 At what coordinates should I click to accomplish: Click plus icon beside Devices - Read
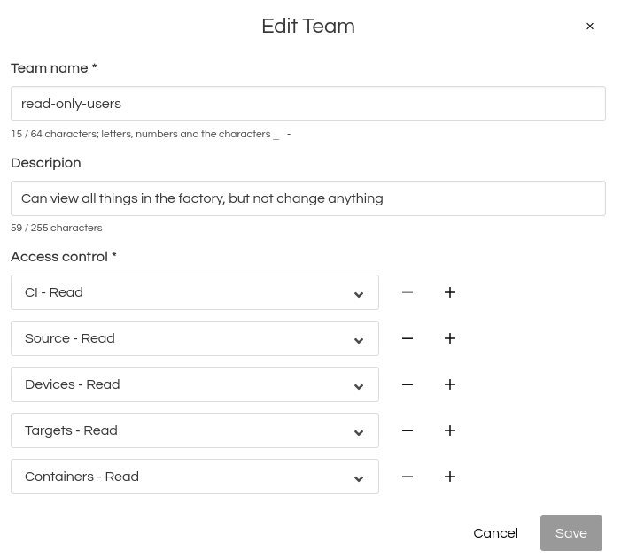[450, 384]
